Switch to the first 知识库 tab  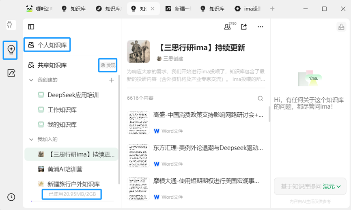[74, 9]
